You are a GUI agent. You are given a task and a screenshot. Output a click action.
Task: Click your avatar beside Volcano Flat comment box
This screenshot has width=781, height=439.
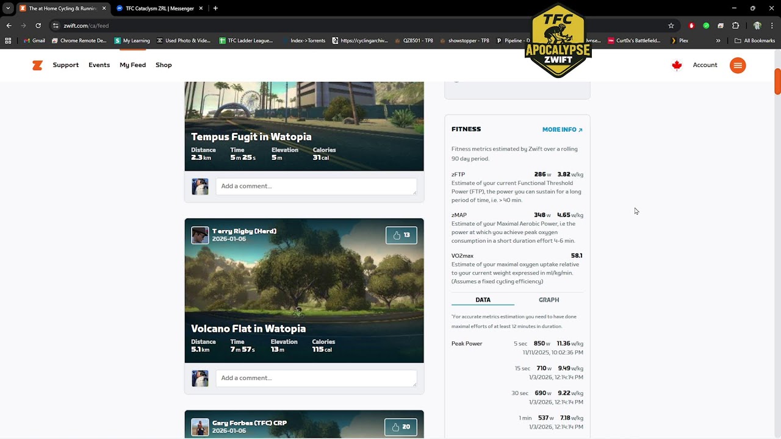[x=200, y=378]
